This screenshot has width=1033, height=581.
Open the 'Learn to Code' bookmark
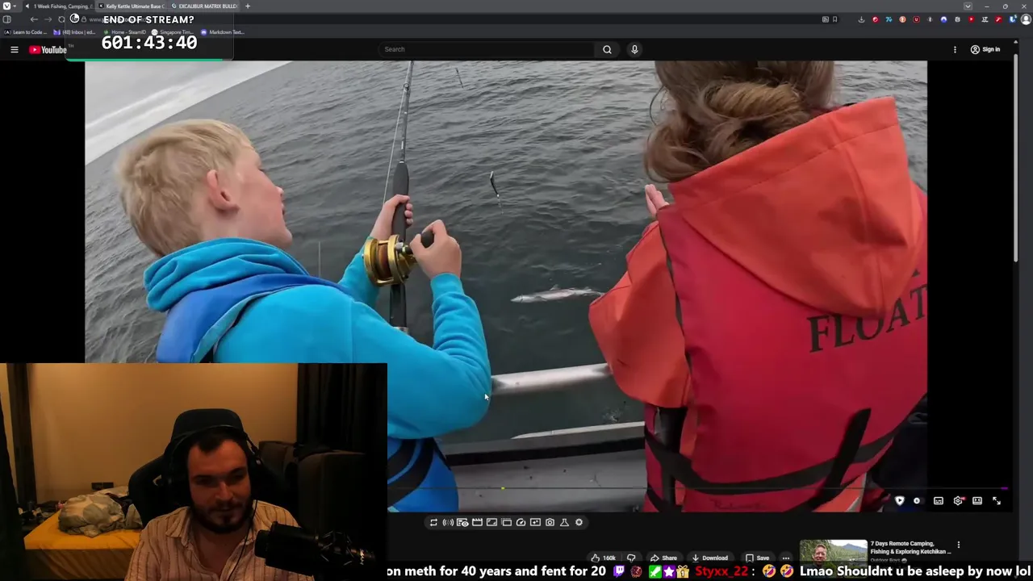[x=26, y=32]
